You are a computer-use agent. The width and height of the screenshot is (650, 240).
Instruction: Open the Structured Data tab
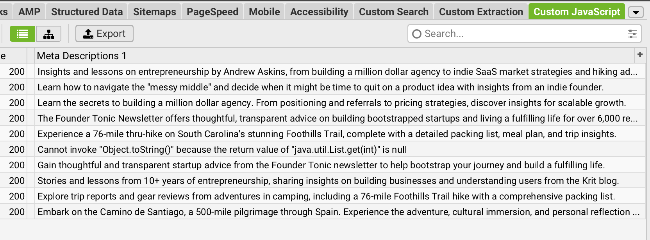87,12
